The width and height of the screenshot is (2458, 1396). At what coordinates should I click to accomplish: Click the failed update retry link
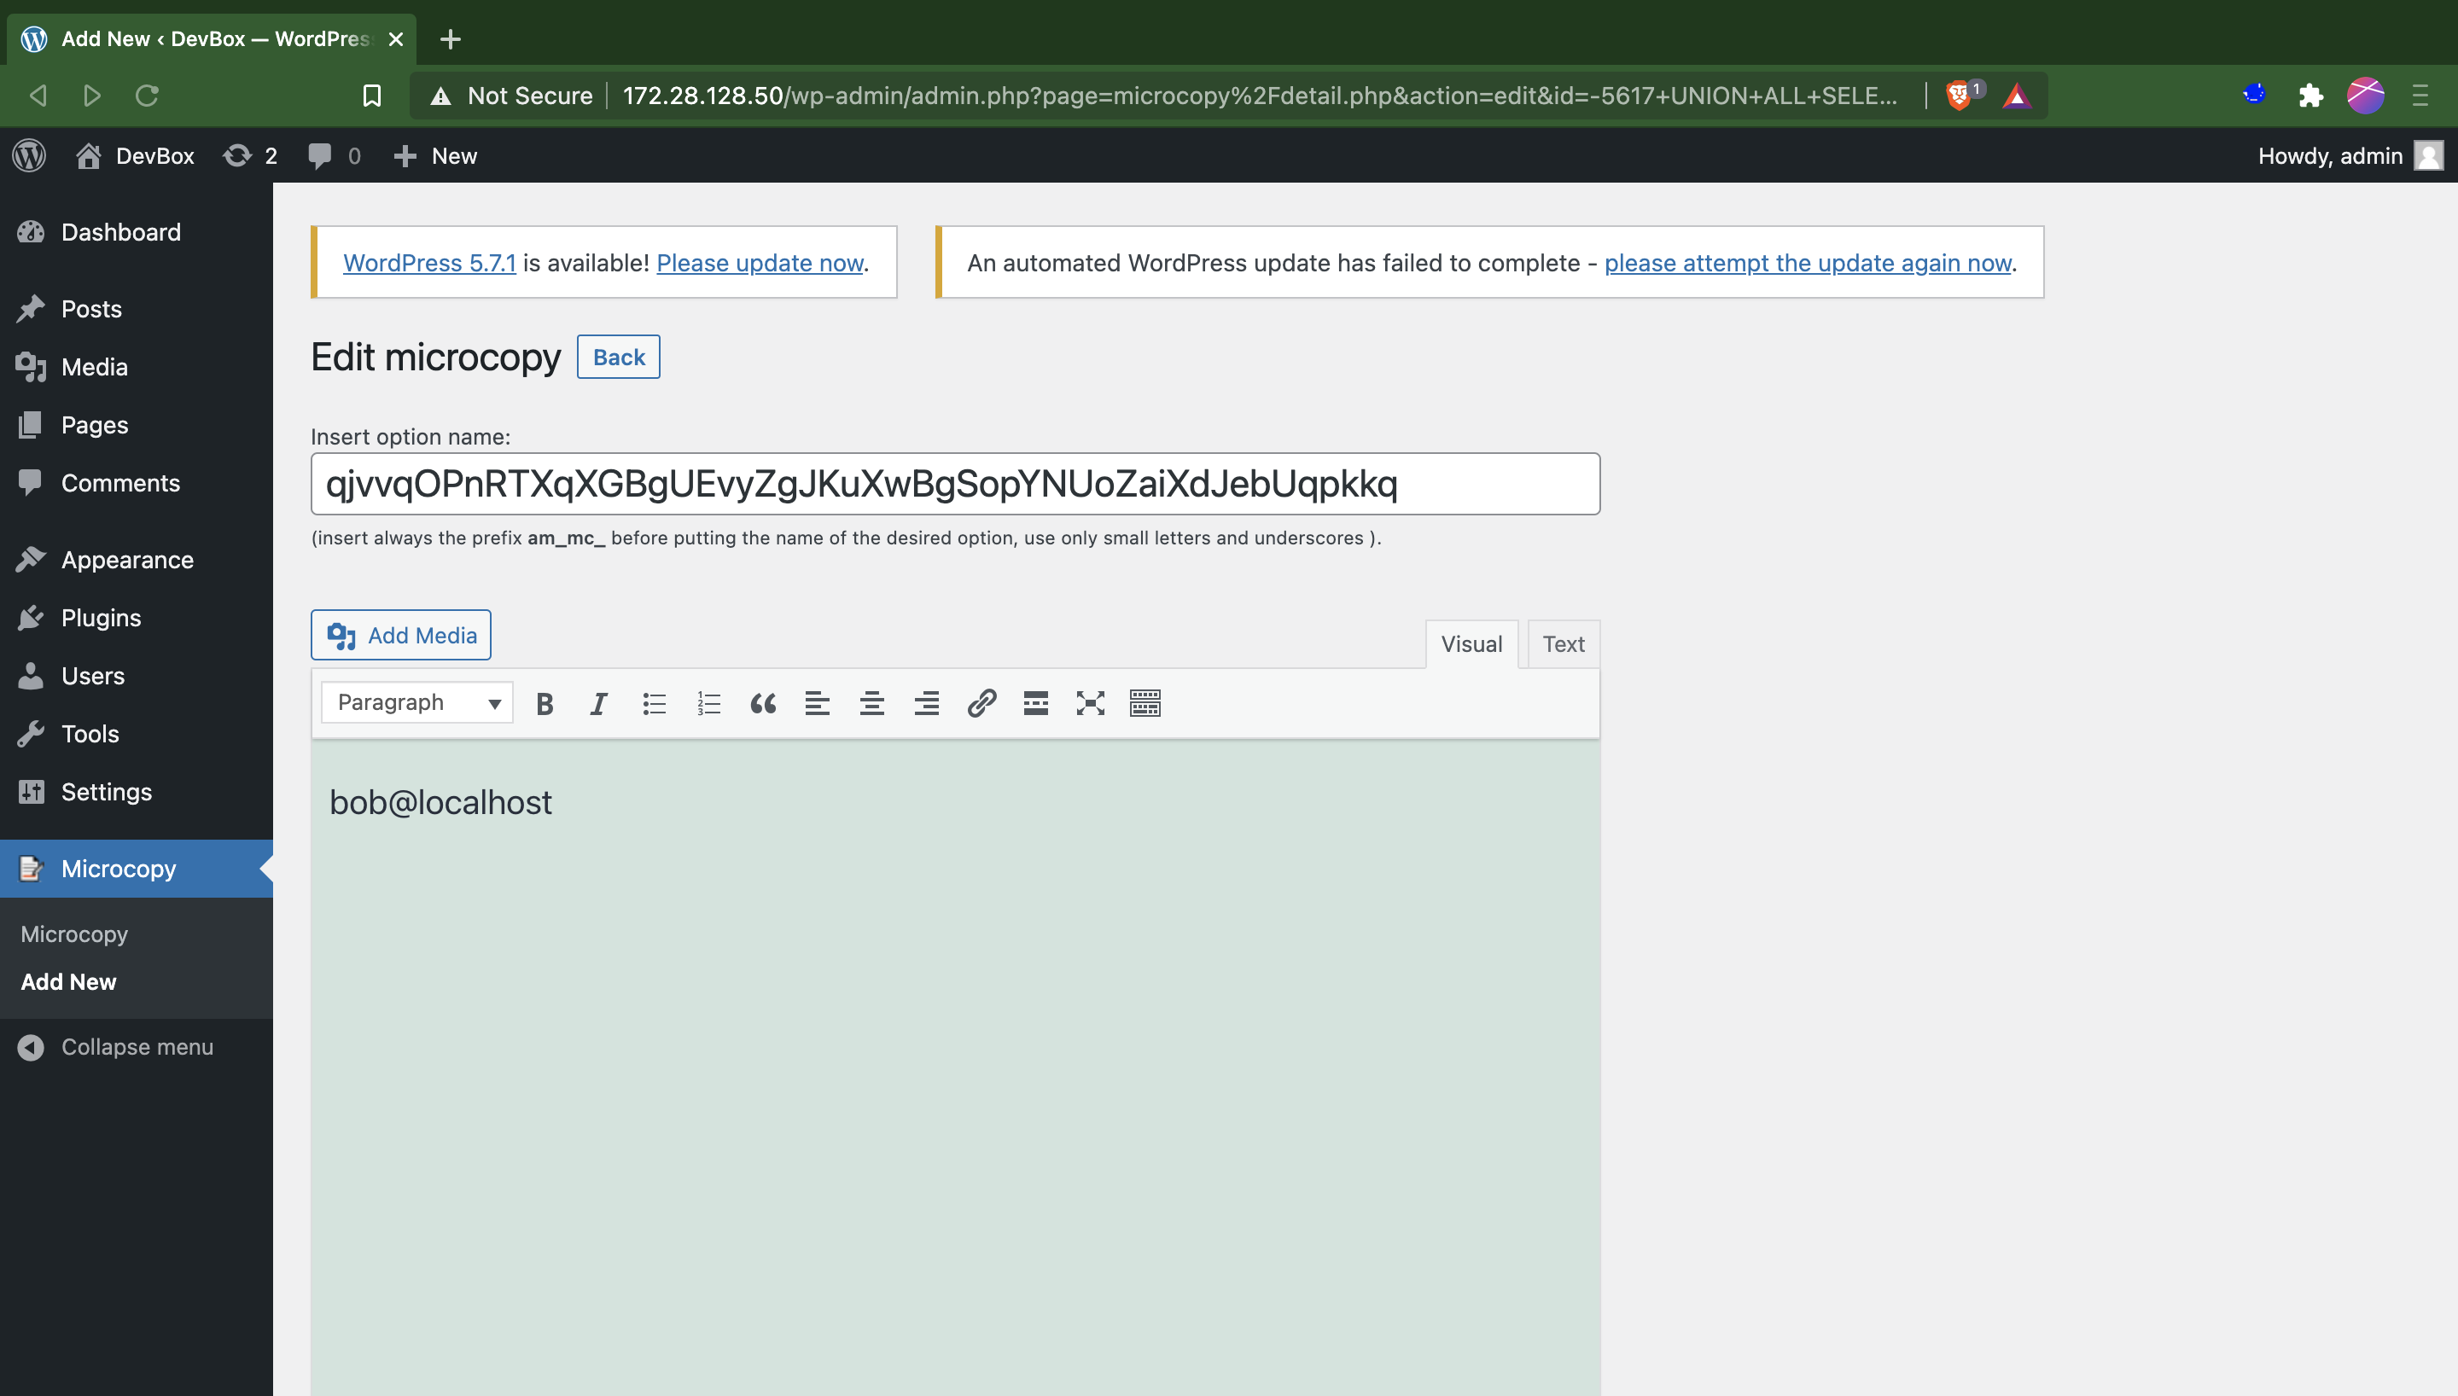[x=1808, y=262]
